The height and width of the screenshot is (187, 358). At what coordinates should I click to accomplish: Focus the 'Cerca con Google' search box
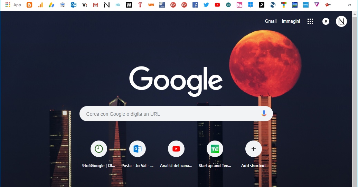(176, 114)
